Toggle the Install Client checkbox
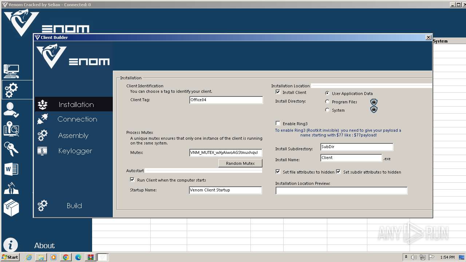The image size is (466, 262). pos(278,92)
